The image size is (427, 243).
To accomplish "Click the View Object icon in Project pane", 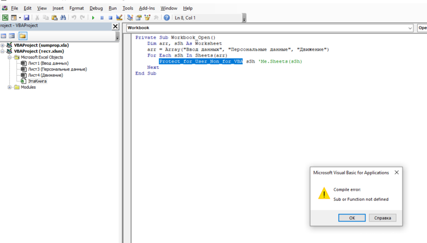I will point(12,36).
